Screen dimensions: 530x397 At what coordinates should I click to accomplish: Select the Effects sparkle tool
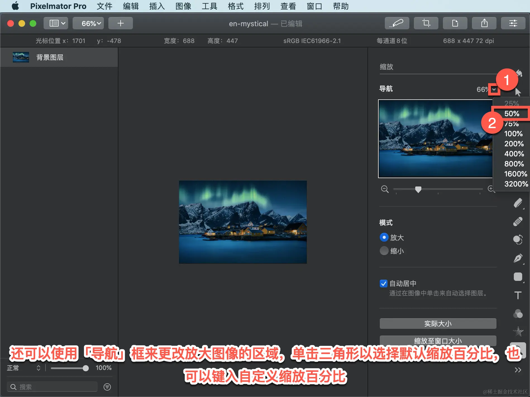(x=518, y=332)
